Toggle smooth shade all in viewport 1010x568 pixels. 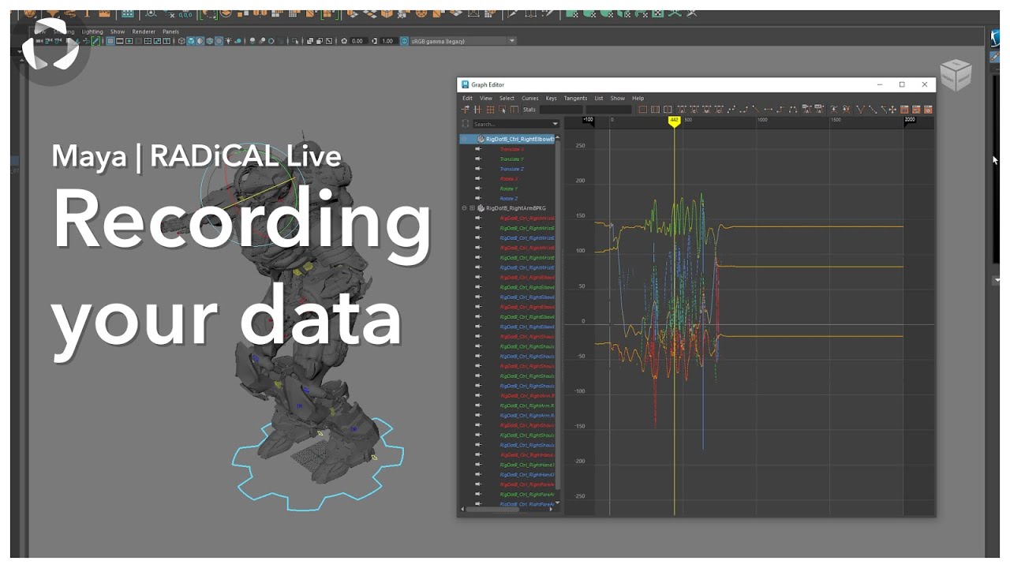pos(191,40)
